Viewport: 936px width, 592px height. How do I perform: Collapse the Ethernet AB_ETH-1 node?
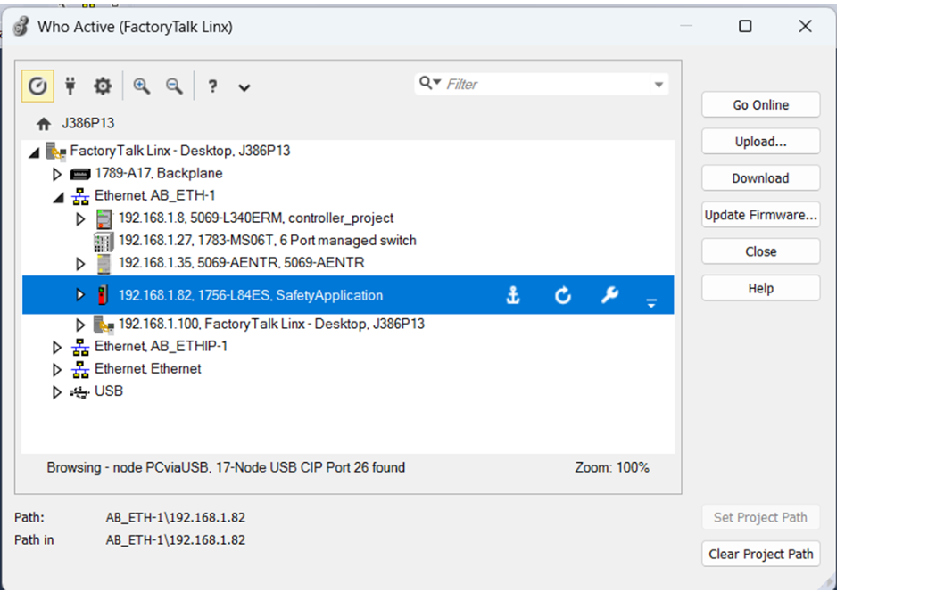pyautogui.click(x=58, y=196)
